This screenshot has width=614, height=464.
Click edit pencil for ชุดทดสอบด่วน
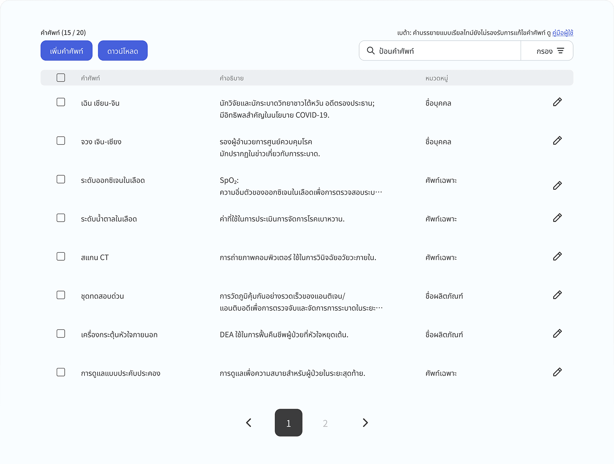(557, 295)
